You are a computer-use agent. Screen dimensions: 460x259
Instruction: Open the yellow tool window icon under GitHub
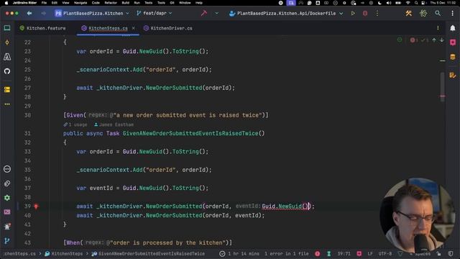[7, 89]
